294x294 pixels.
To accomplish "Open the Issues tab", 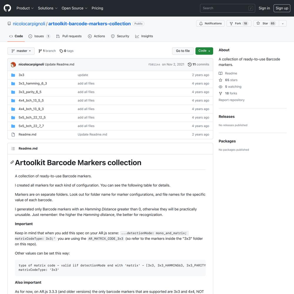I will [39, 36].
